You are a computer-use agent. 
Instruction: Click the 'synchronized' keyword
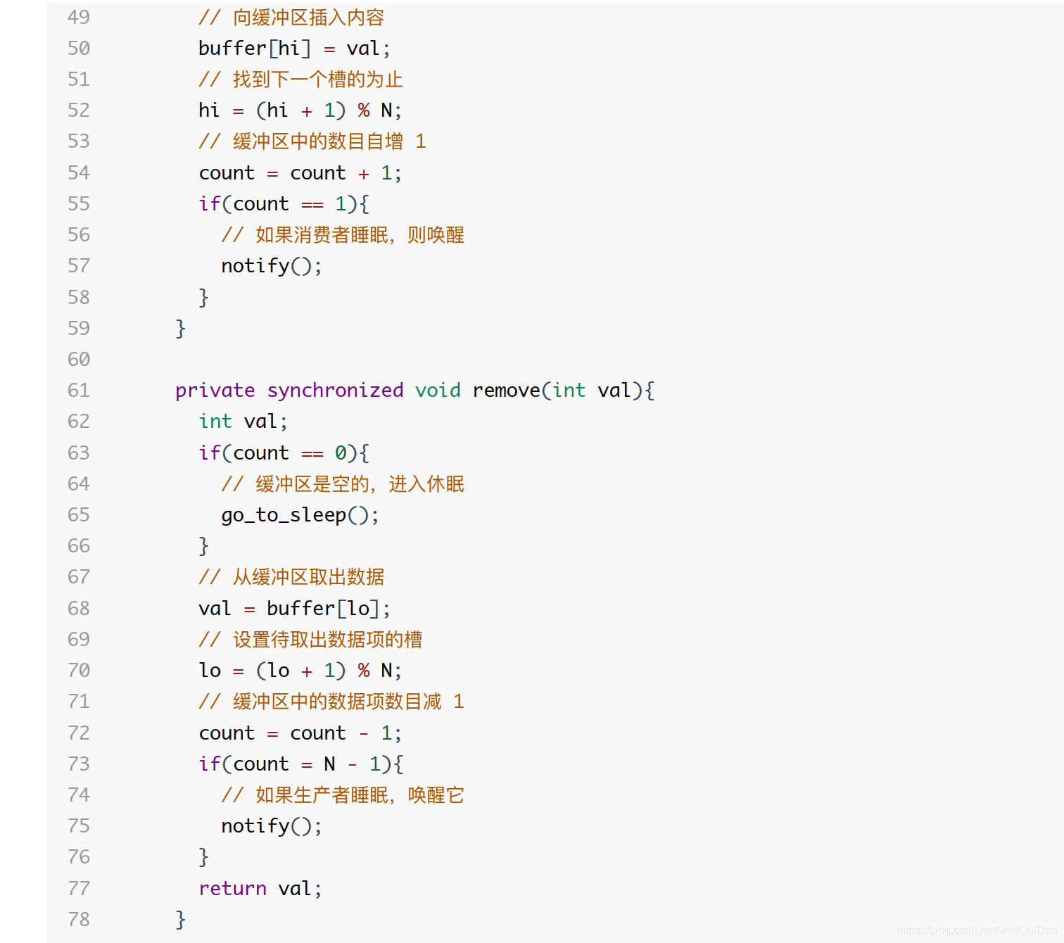click(335, 390)
